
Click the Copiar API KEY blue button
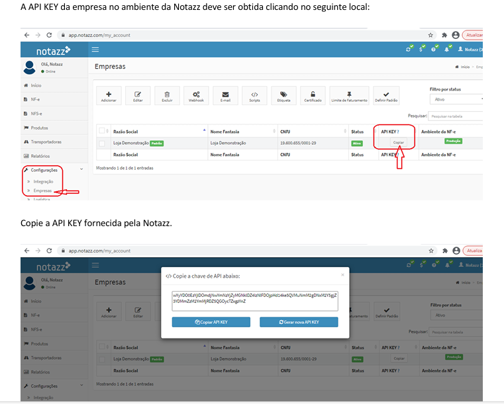coord(211,322)
